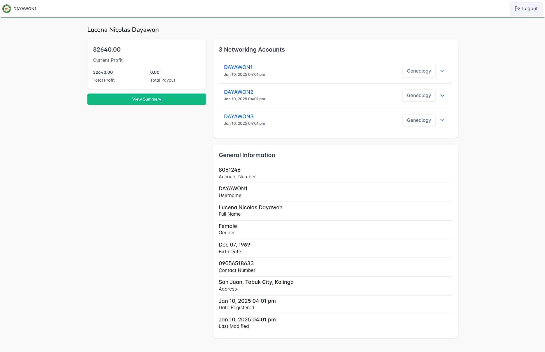Select the Account Number 8061246 text

[x=230, y=170]
